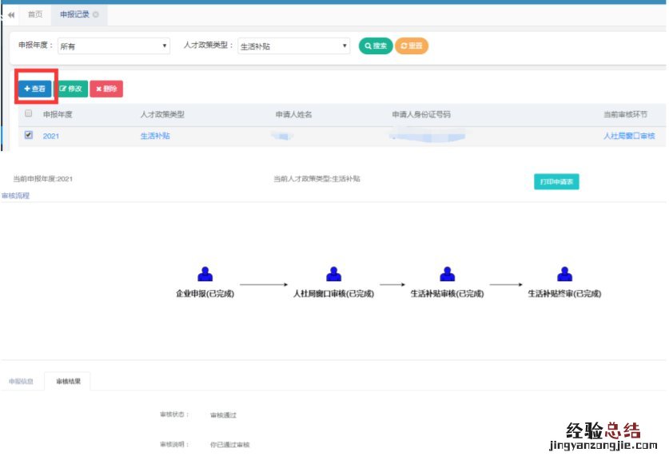Screen dimensions: 669x460
Task: Click the green 修改 edit button
Action: pos(71,89)
